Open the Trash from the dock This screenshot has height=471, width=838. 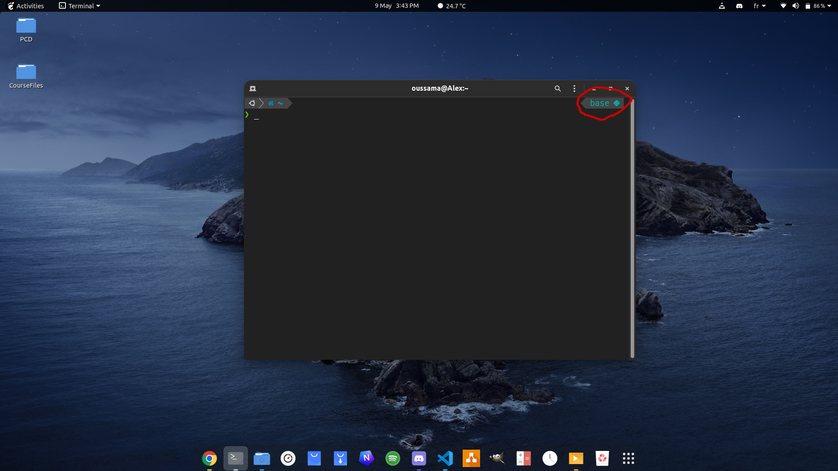click(x=602, y=458)
